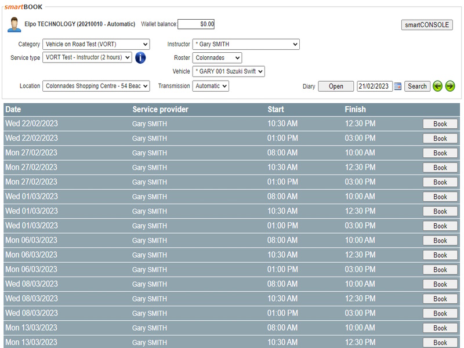Expand the Transmission dropdown

click(211, 86)
